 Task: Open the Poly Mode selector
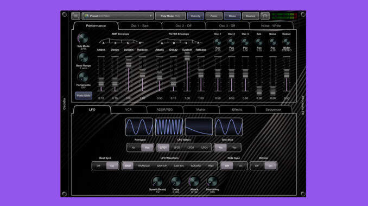coord(170,16)
